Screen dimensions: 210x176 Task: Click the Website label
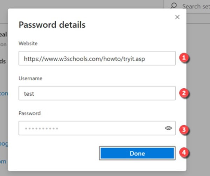[x=28, y=43]
